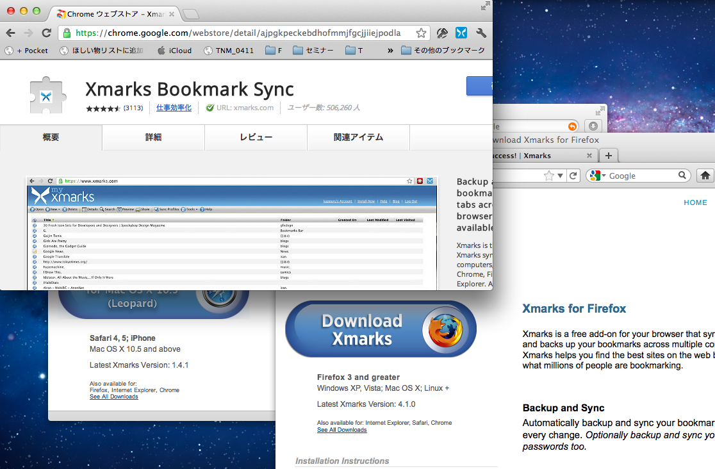Select the 関連アイテム tab
Viewport: 715px width, 469px height.
coord(358,137)
